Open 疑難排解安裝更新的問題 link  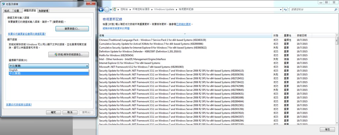[x=116, y=28]
